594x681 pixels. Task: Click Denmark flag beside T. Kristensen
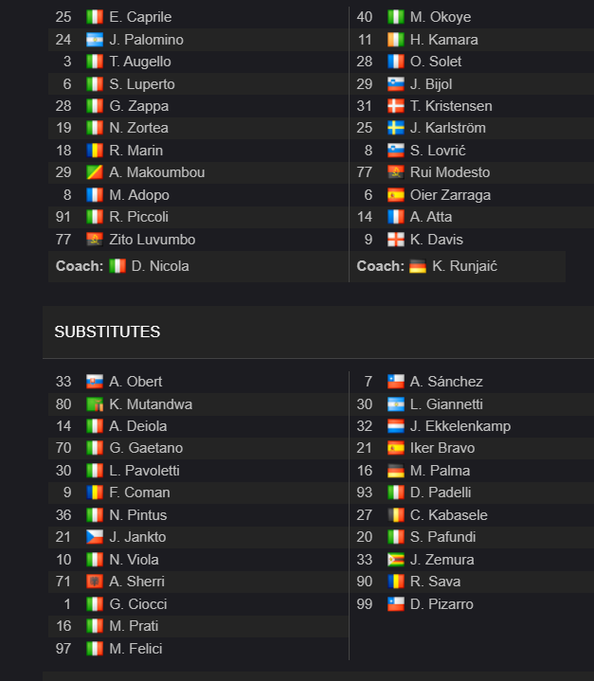tap(396, 106)
